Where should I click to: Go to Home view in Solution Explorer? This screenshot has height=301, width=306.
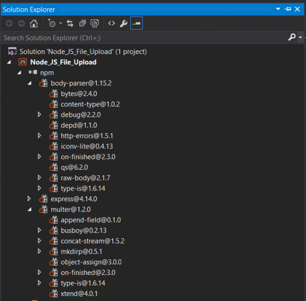tap(34, 24)
